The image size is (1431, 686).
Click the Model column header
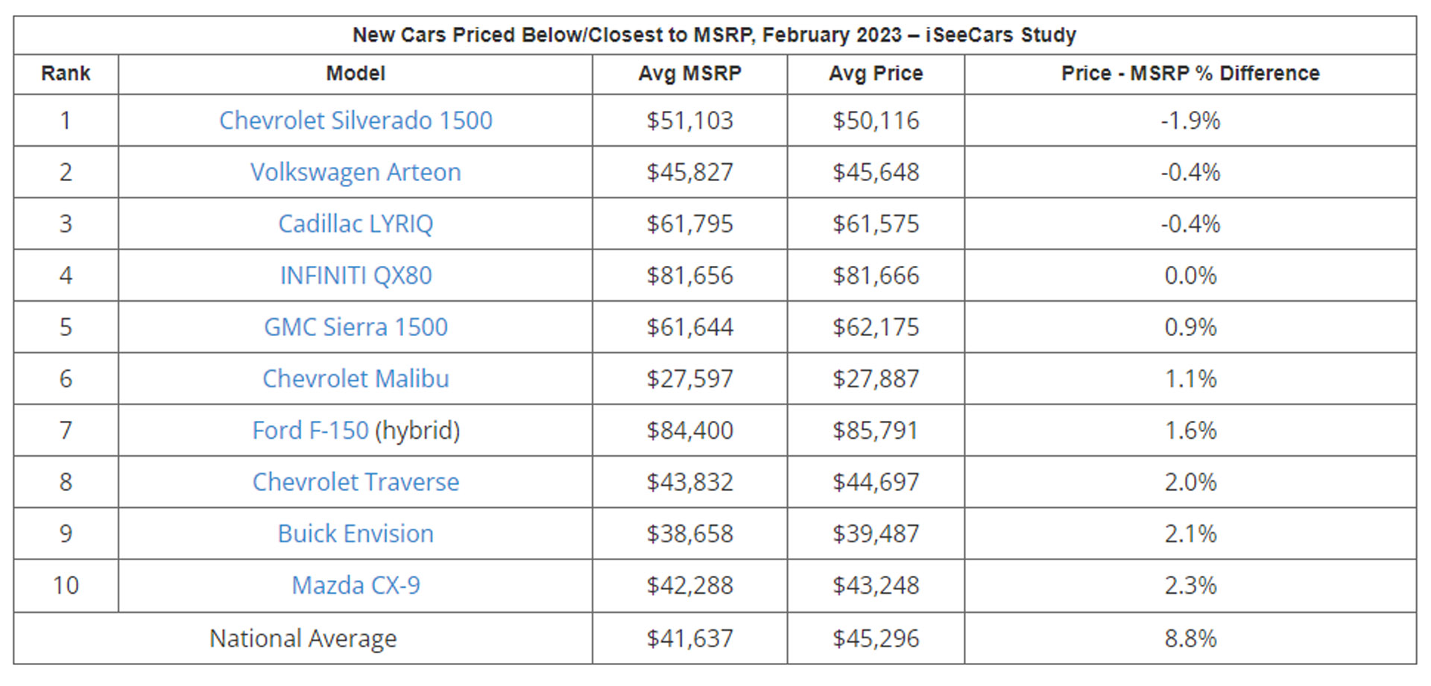coord(356,74)
